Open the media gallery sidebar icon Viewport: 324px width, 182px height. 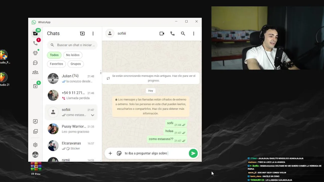click(35, 131)
